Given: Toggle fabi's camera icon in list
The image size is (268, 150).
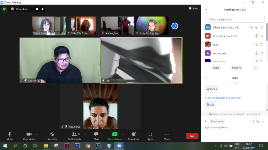Looking at the screenshot, I should click(x=261, y=44).
